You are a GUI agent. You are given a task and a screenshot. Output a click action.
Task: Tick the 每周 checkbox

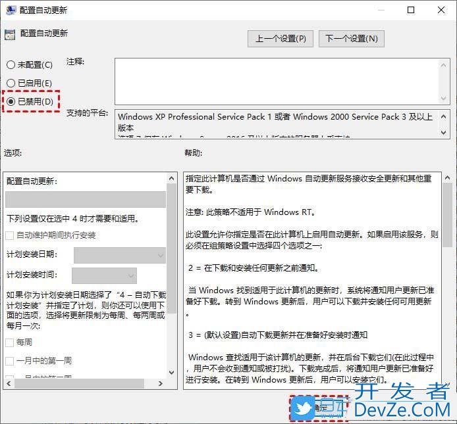10,342
